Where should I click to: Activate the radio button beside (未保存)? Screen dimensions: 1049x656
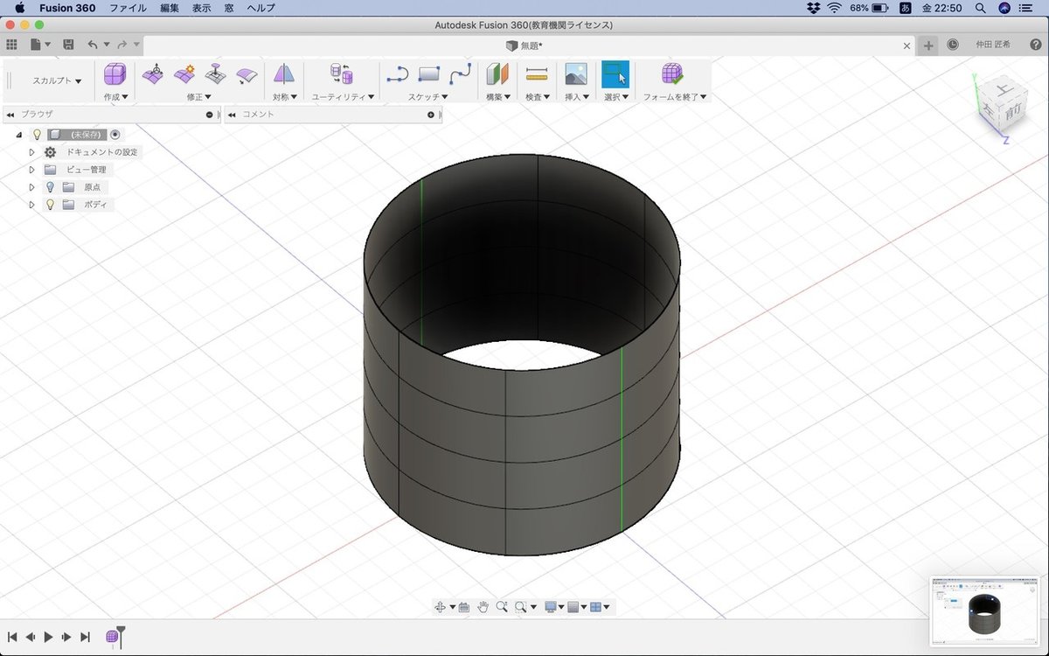point(115,135)
